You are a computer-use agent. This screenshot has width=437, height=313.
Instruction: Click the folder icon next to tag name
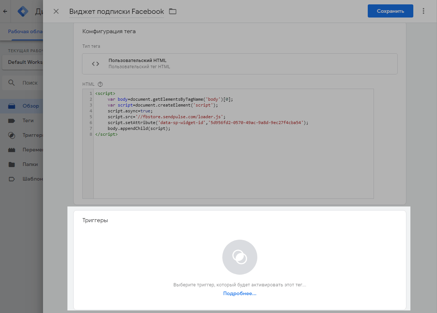[x=173, y=11]
